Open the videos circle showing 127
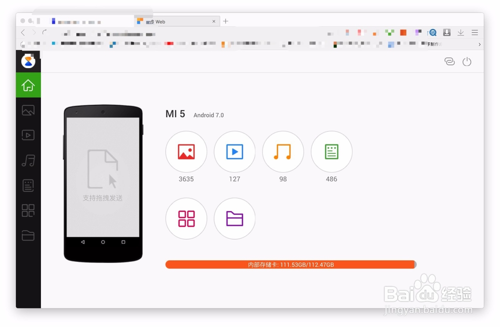 (234, 151)
